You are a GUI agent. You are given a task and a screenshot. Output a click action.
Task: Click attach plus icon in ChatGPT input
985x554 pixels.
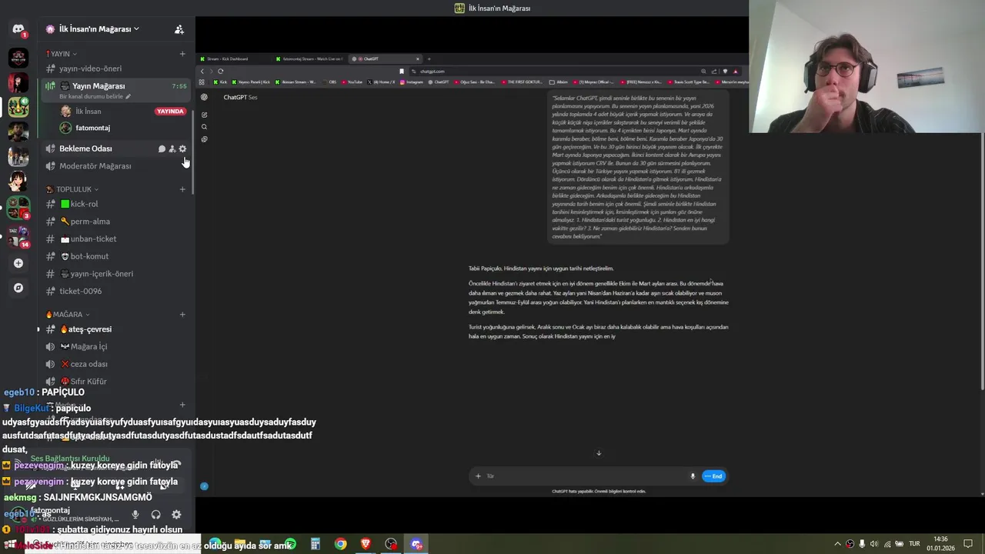(x=478, y=476)
